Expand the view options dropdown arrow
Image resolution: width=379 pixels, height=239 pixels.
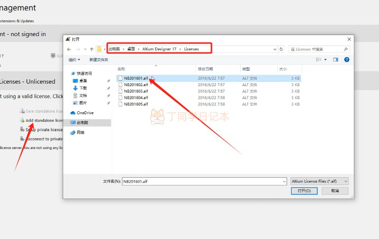coord(325,59)
